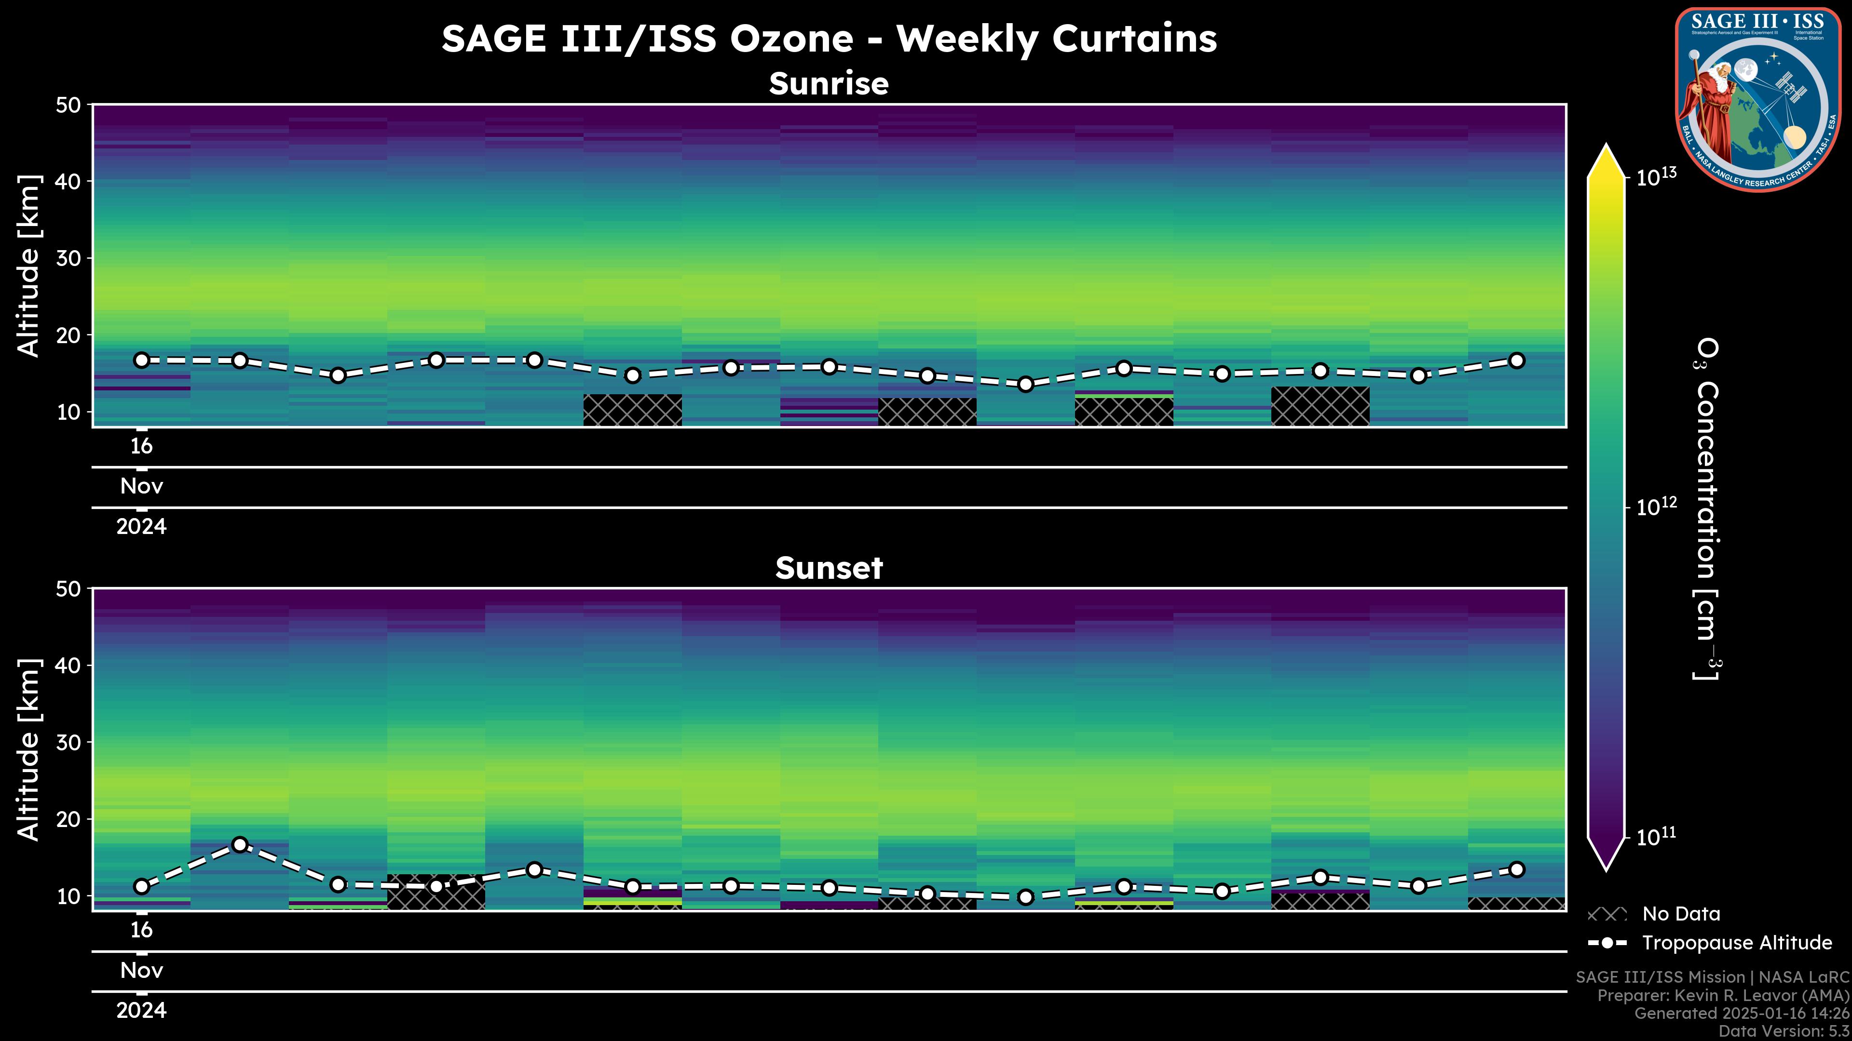The width and height of the screenshot is (1852, 1041).
Task: Click the No Data hatch legend icon
Action: [1607, 915]
